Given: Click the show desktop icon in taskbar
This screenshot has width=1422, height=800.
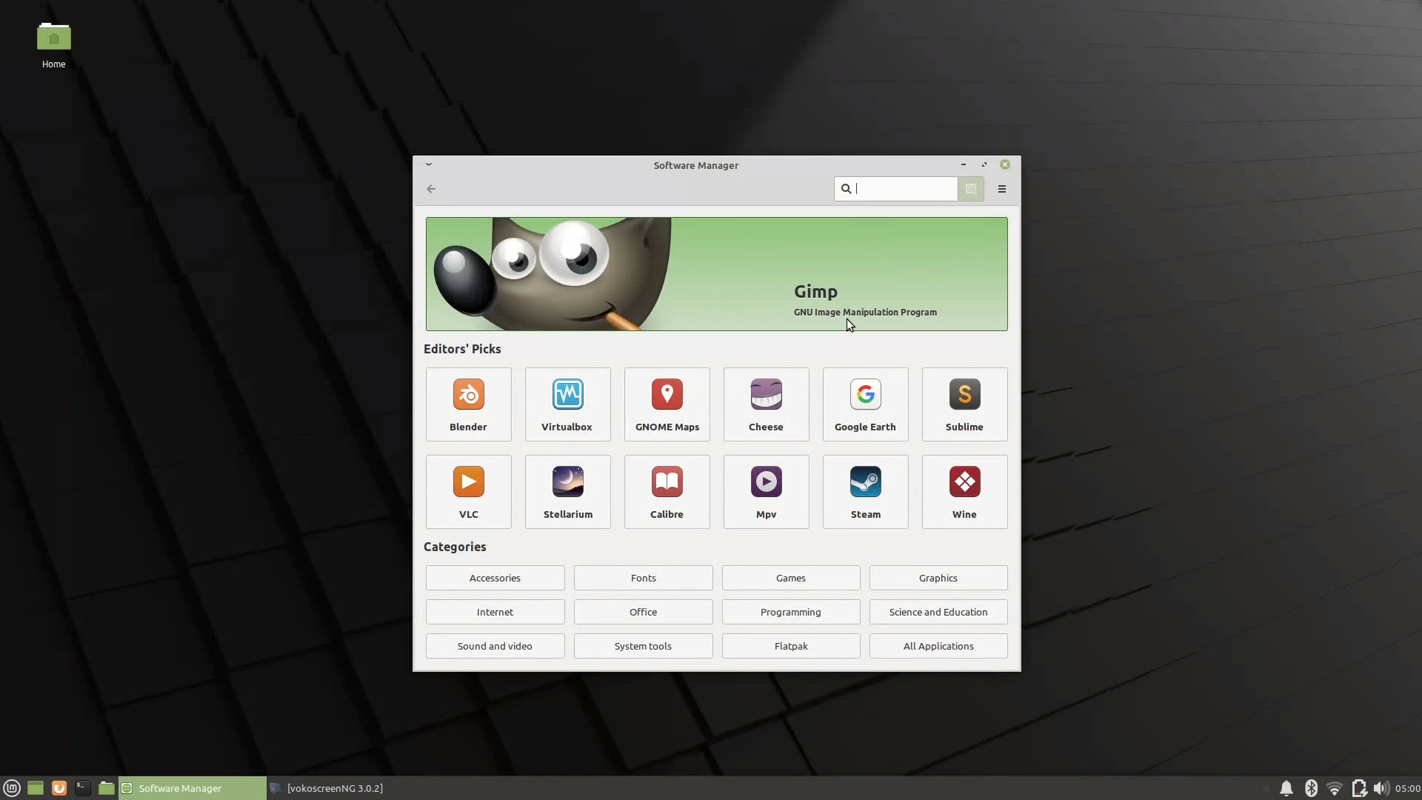Looking at the screenshot, I should (36, 788).
